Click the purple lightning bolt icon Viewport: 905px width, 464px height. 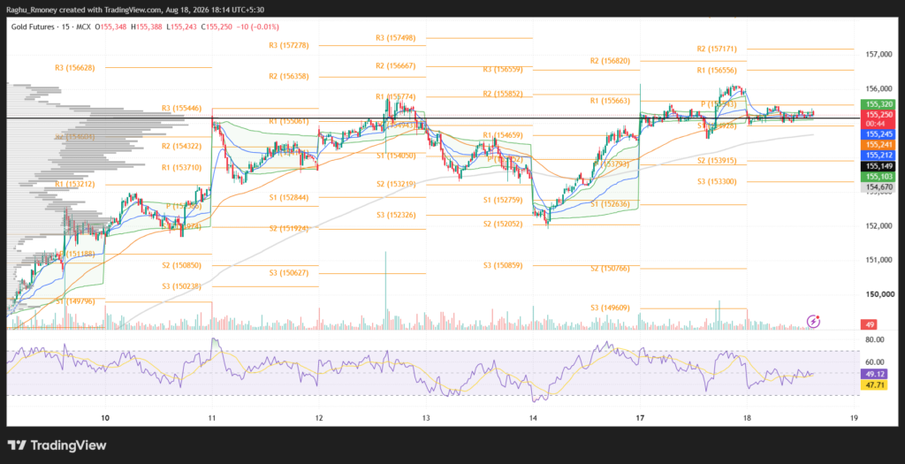[x=813, y=321]
